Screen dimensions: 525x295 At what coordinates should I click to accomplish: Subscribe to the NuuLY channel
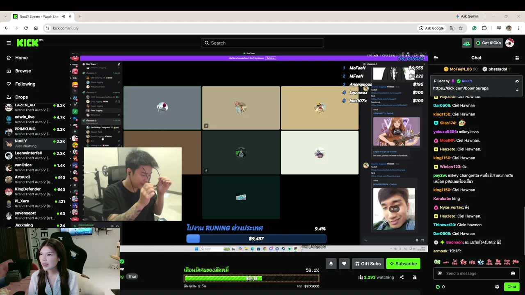pyautogui.click(x=403, y=263)
